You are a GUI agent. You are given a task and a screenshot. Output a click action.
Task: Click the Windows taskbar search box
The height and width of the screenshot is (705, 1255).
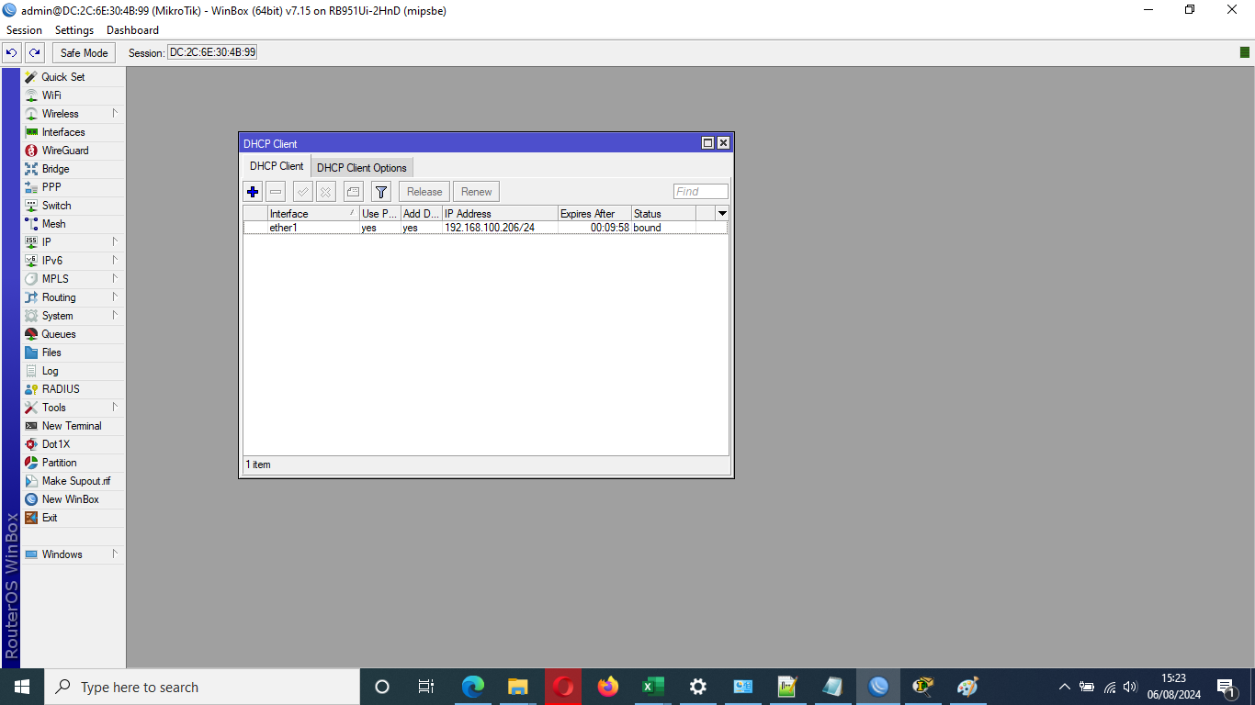pos(202,687)
